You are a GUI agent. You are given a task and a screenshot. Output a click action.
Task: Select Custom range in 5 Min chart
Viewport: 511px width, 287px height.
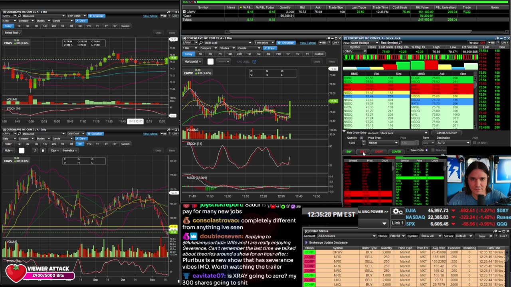(125, 26)
